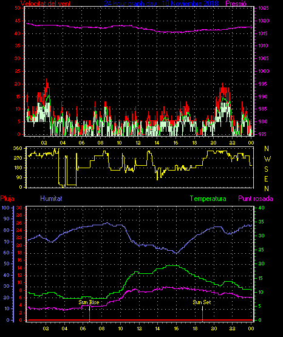
Task: Click the 'Sun Set' marker label
Action: point(202,302)
